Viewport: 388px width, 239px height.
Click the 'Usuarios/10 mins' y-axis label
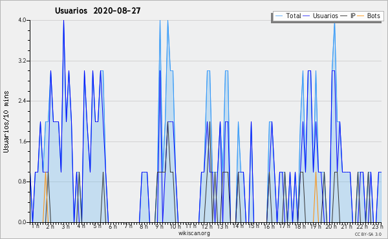pyautogui.click(x=6, y=121)
